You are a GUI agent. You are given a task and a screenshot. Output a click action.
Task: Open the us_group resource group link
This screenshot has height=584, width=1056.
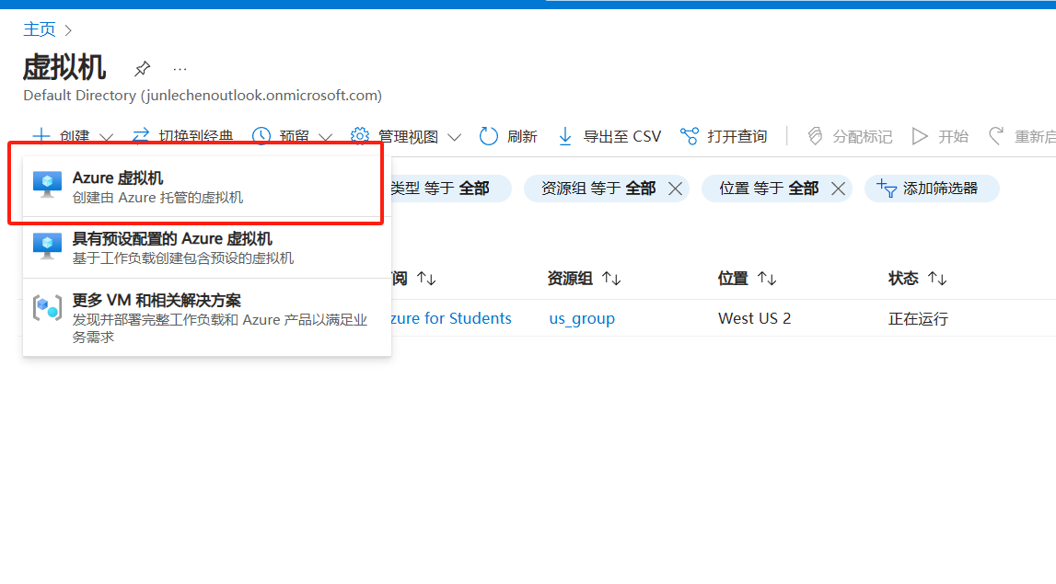tap(582, 318)
